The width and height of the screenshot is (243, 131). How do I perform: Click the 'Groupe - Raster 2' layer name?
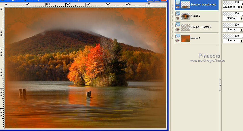click(201, 27)
